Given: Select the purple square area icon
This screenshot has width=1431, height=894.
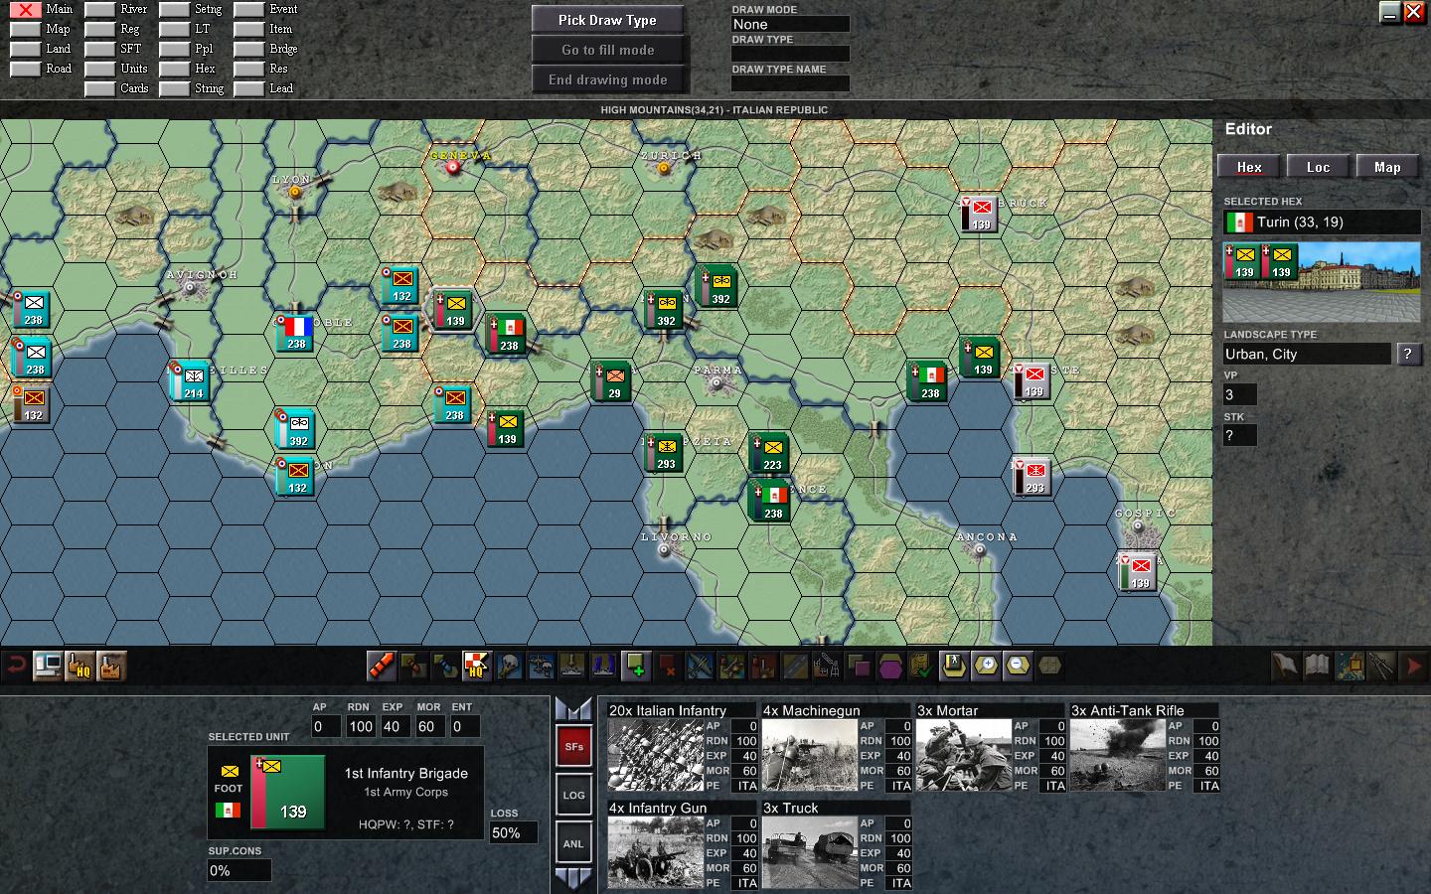Looking at the screenshot, I should click(859, 666).
